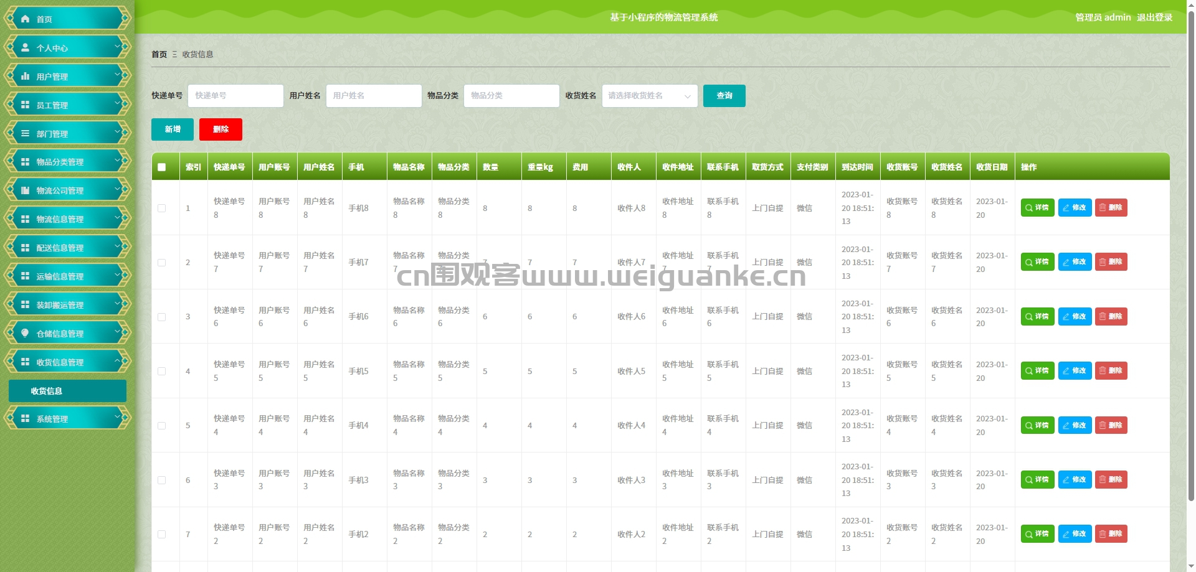1196x572 pixels.
Task: Open the 首页 sidebar menu item
Action: pos(67,19)
